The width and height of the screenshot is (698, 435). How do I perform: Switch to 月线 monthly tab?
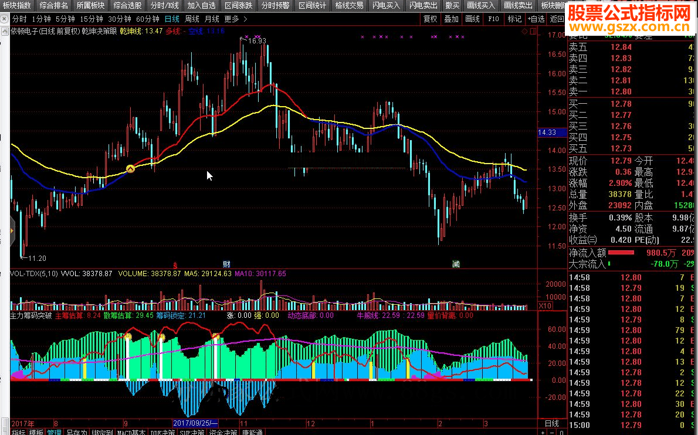211,19
